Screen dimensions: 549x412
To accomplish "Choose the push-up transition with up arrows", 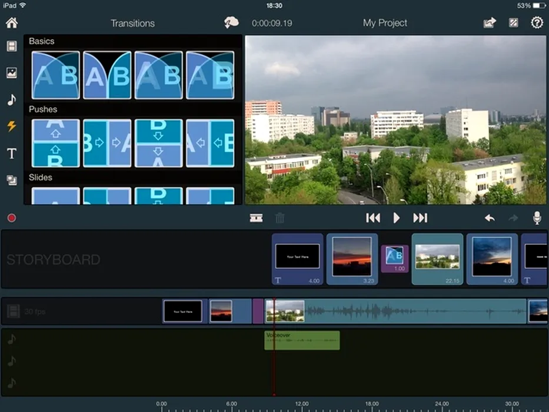I will [x=56, y=143].
